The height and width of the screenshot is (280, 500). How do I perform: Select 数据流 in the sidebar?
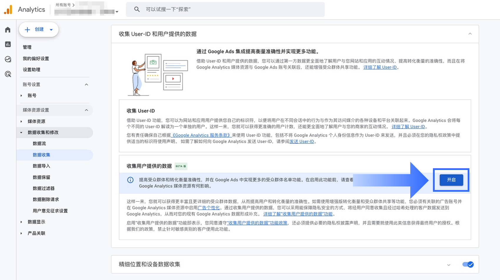39,144
